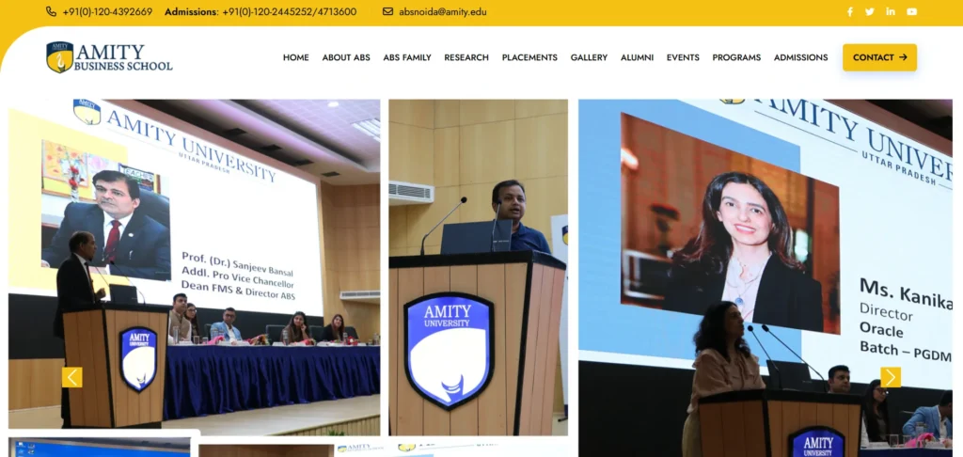Click the yellow CONTACT button
This screenshot has height=457, width=963.
point(879,57)
